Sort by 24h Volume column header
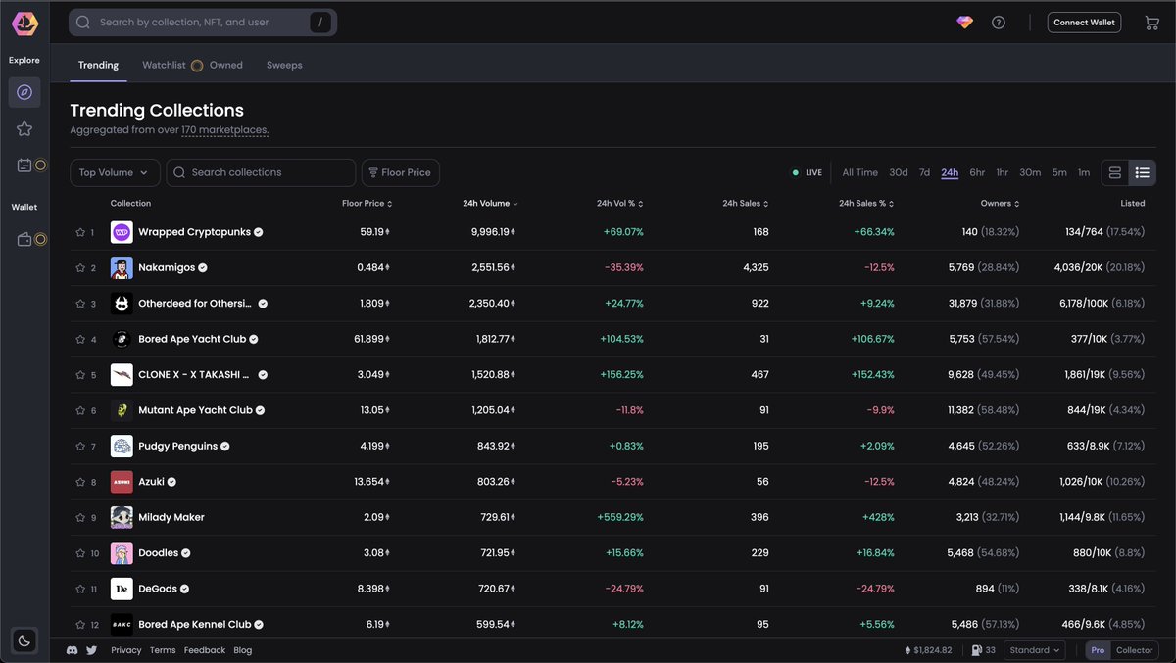The image size is (1176, 663). 490,204
